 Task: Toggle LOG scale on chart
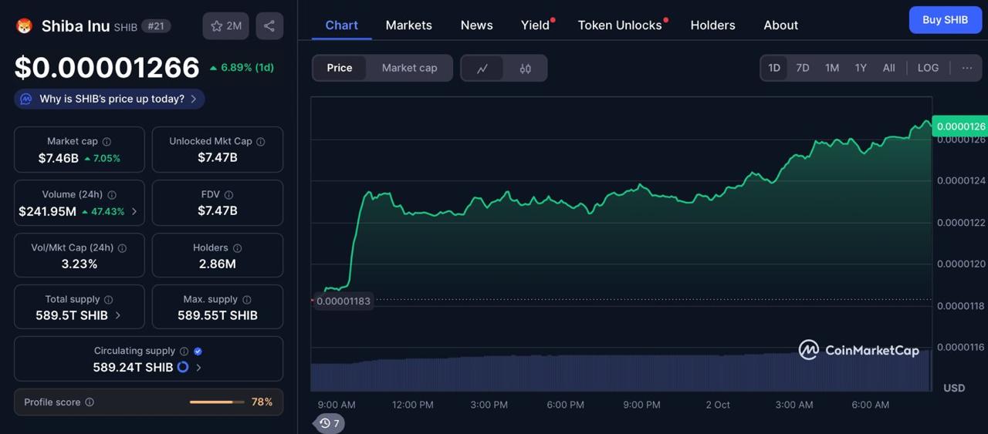coord(928,68)
